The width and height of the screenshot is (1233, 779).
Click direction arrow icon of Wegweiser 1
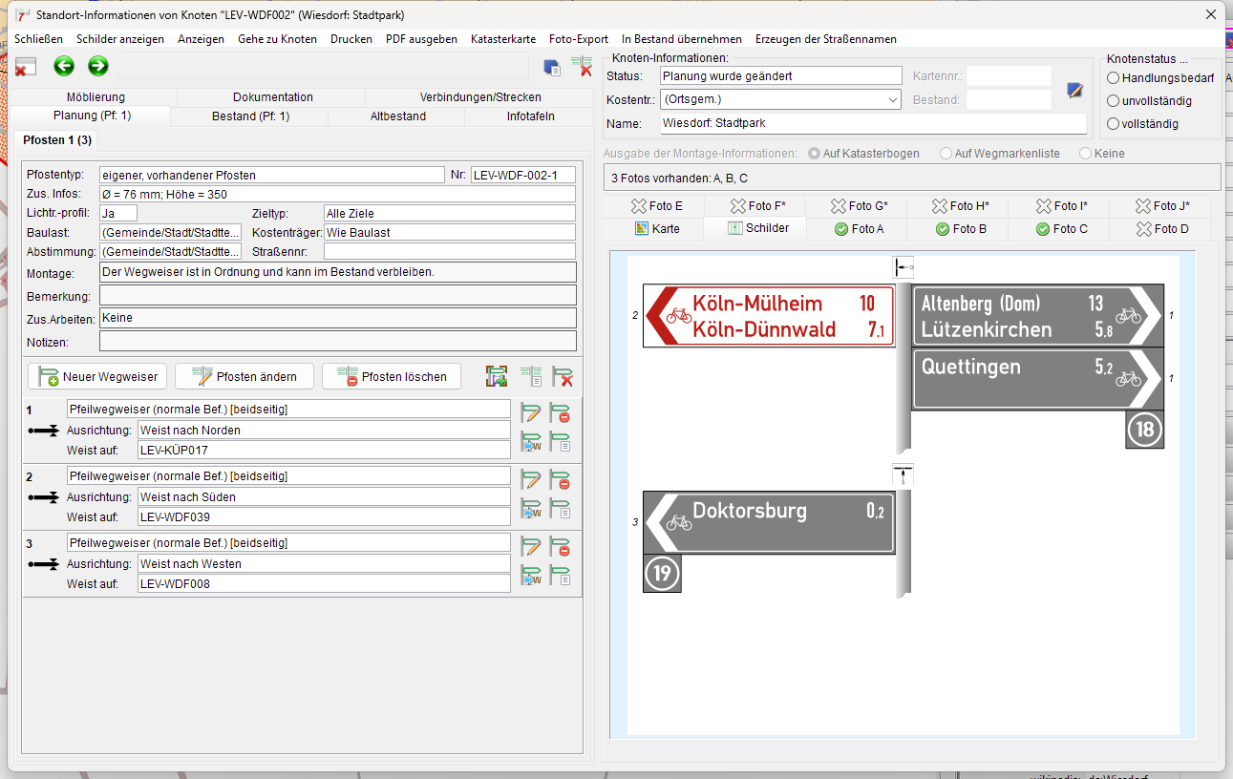coord(44,431)
